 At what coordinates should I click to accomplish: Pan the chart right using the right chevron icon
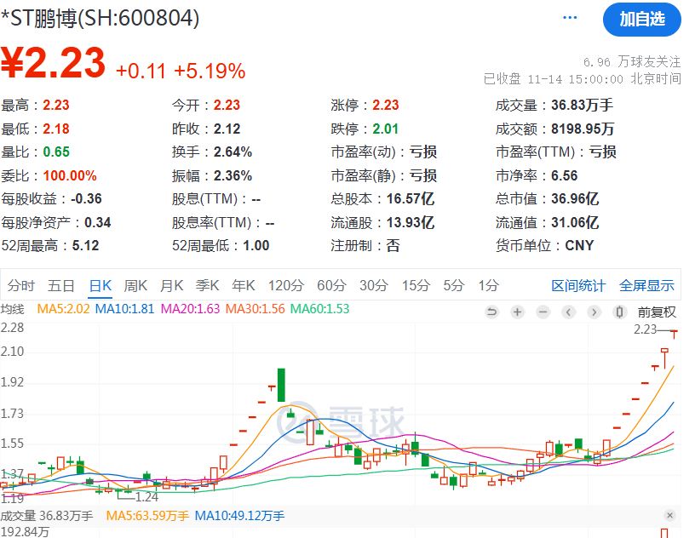click(x=594, y=312)
